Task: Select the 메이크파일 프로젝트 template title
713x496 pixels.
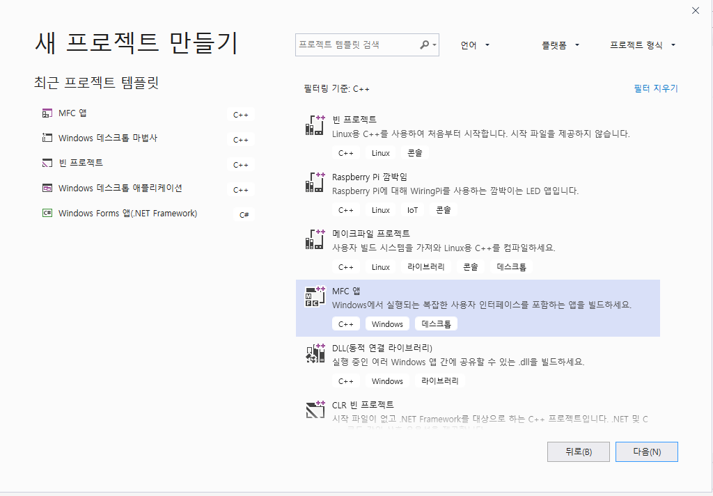Action: (371, 234)
